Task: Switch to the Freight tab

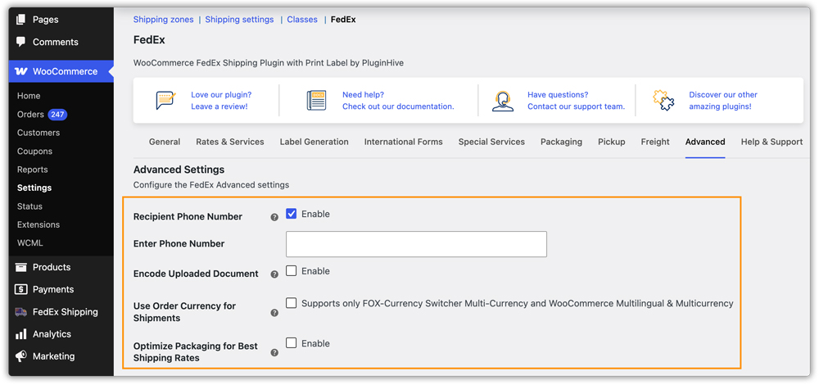Action: [655, 142]
